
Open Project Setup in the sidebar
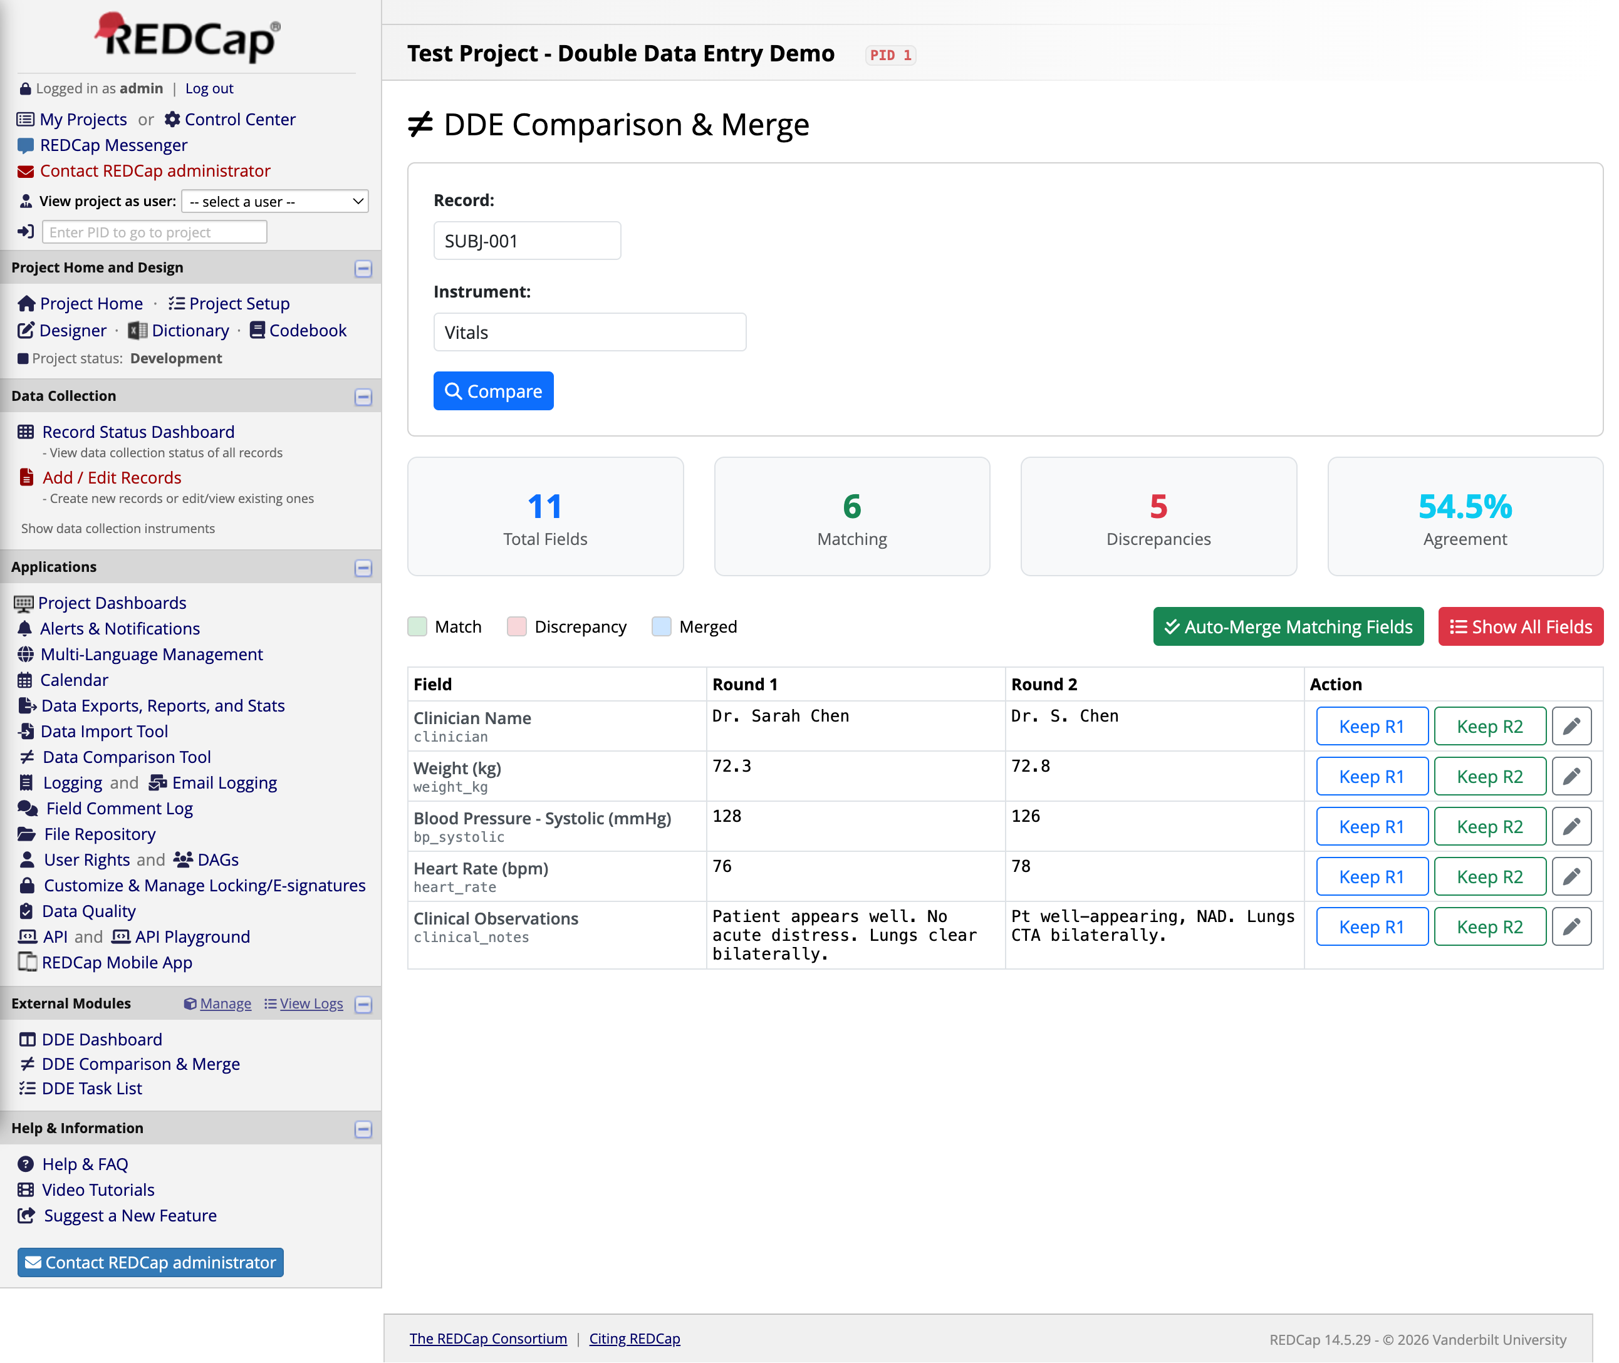coord(239,304)
